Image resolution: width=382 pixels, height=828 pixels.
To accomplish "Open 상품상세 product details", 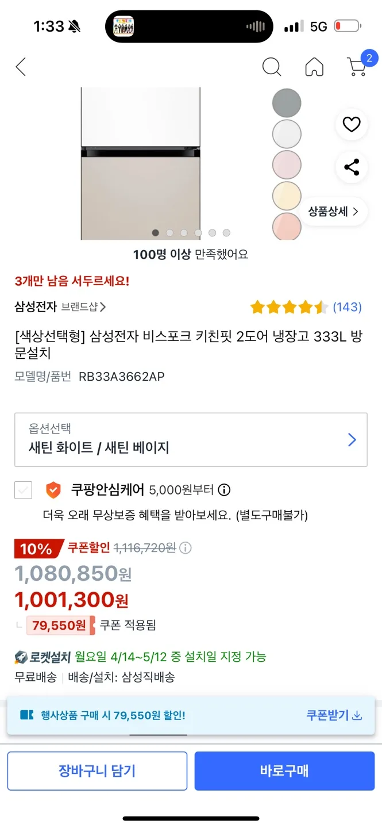I will [x=334, y=211].
